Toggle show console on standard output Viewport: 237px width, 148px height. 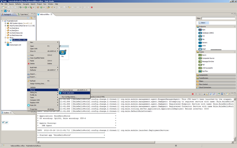pos(211,94)
